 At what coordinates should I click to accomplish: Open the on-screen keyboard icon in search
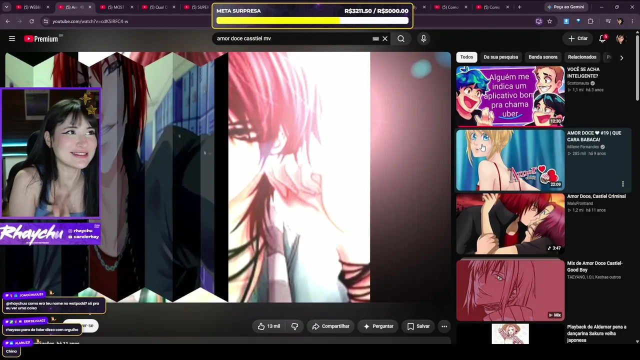tap(375, 38)
